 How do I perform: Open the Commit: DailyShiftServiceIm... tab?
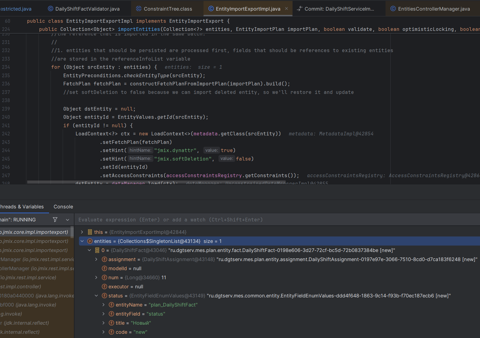[x=336, y=9]
